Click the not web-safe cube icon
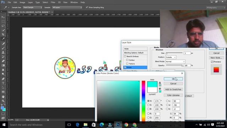Viewport: 227px width, 128px height. [160, 89]
